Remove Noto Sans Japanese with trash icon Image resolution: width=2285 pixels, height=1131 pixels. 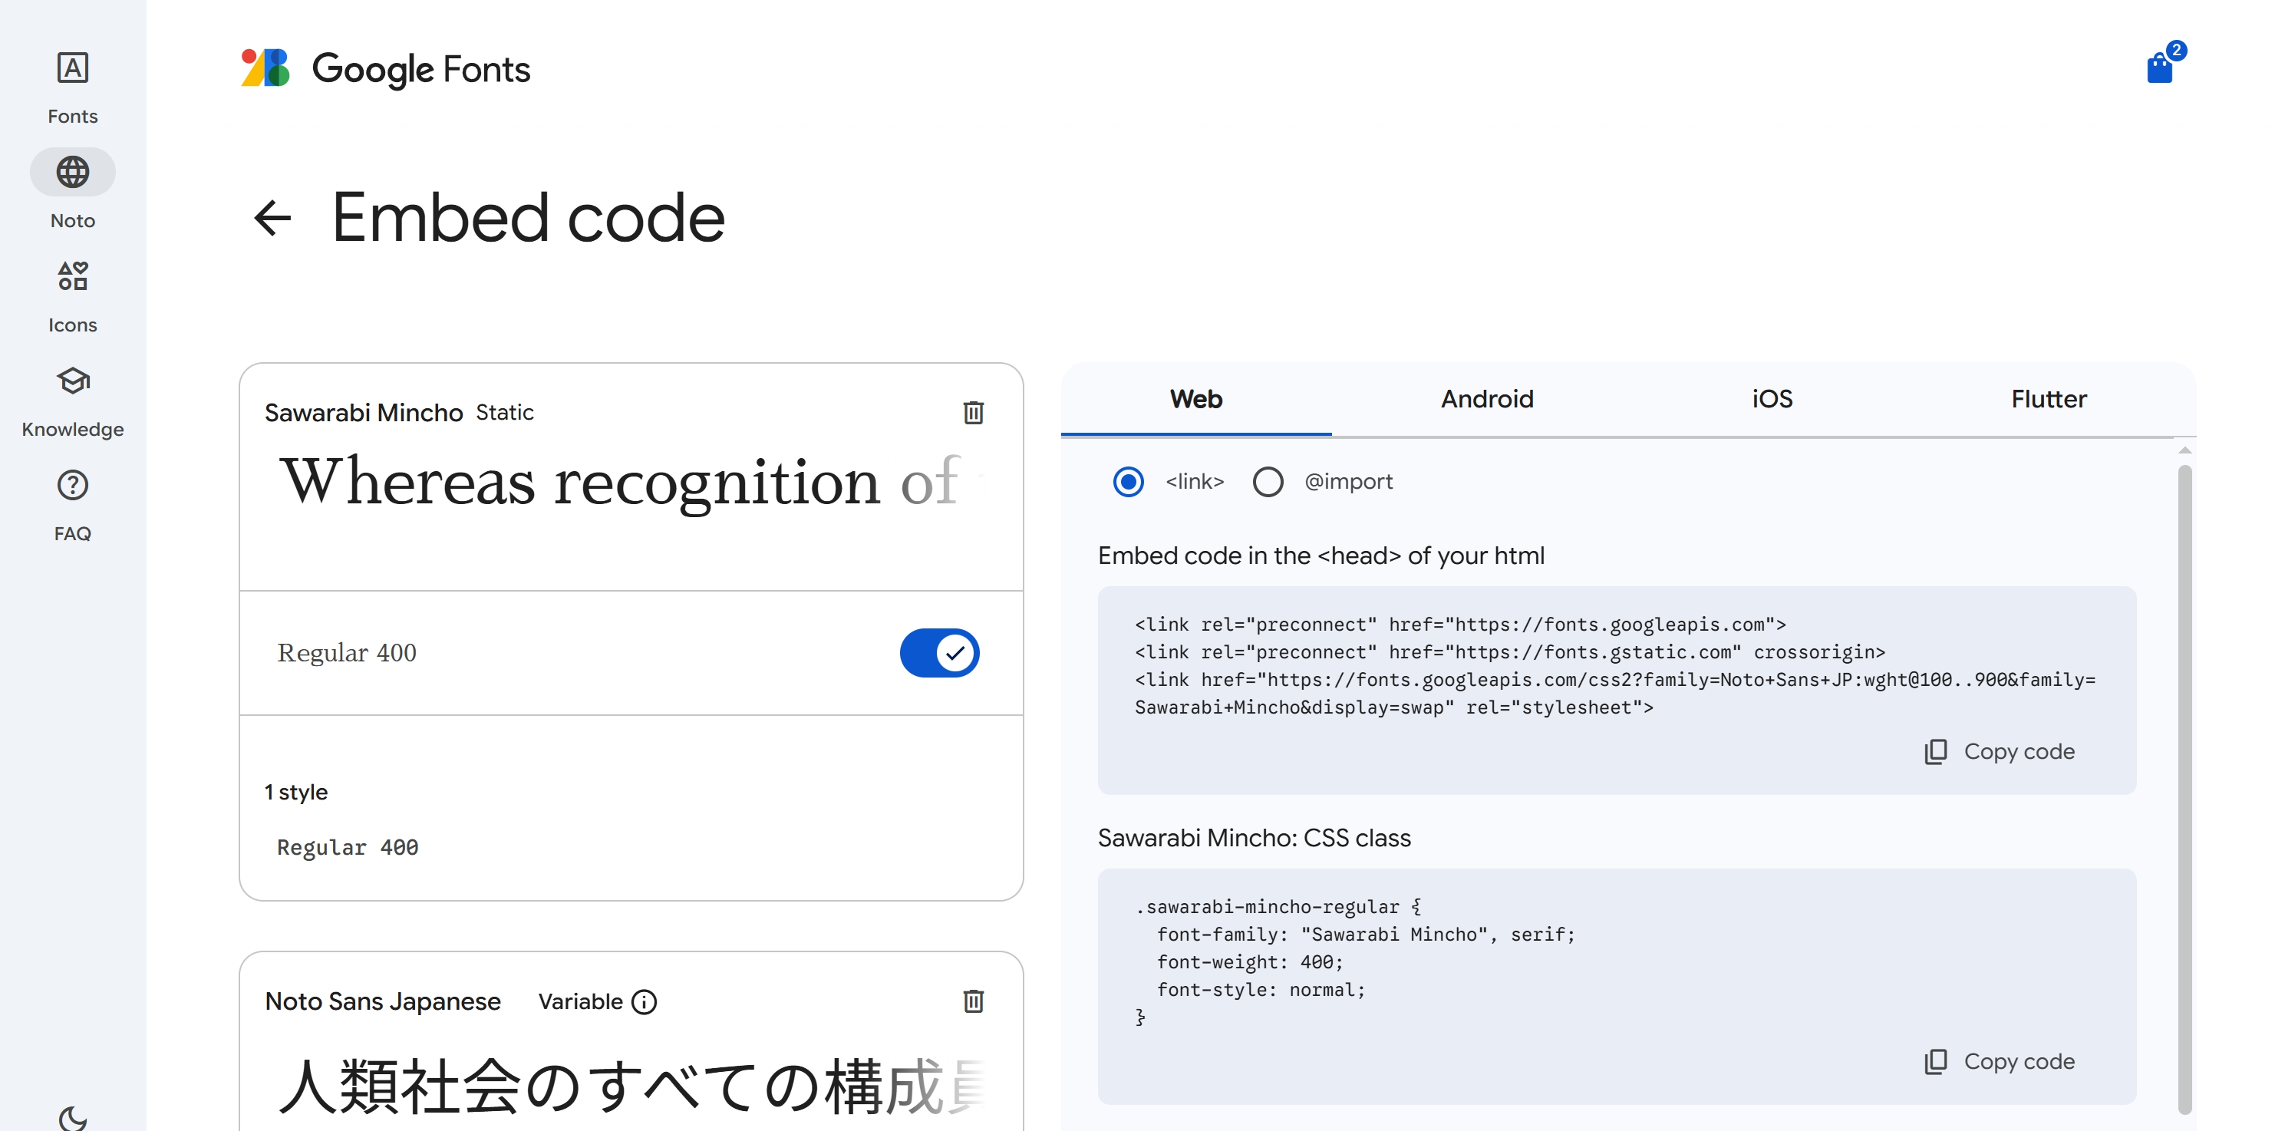point(973,1001)
